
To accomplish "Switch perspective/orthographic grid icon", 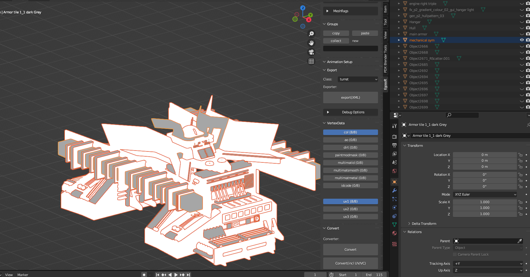I will tap(311, 61).
